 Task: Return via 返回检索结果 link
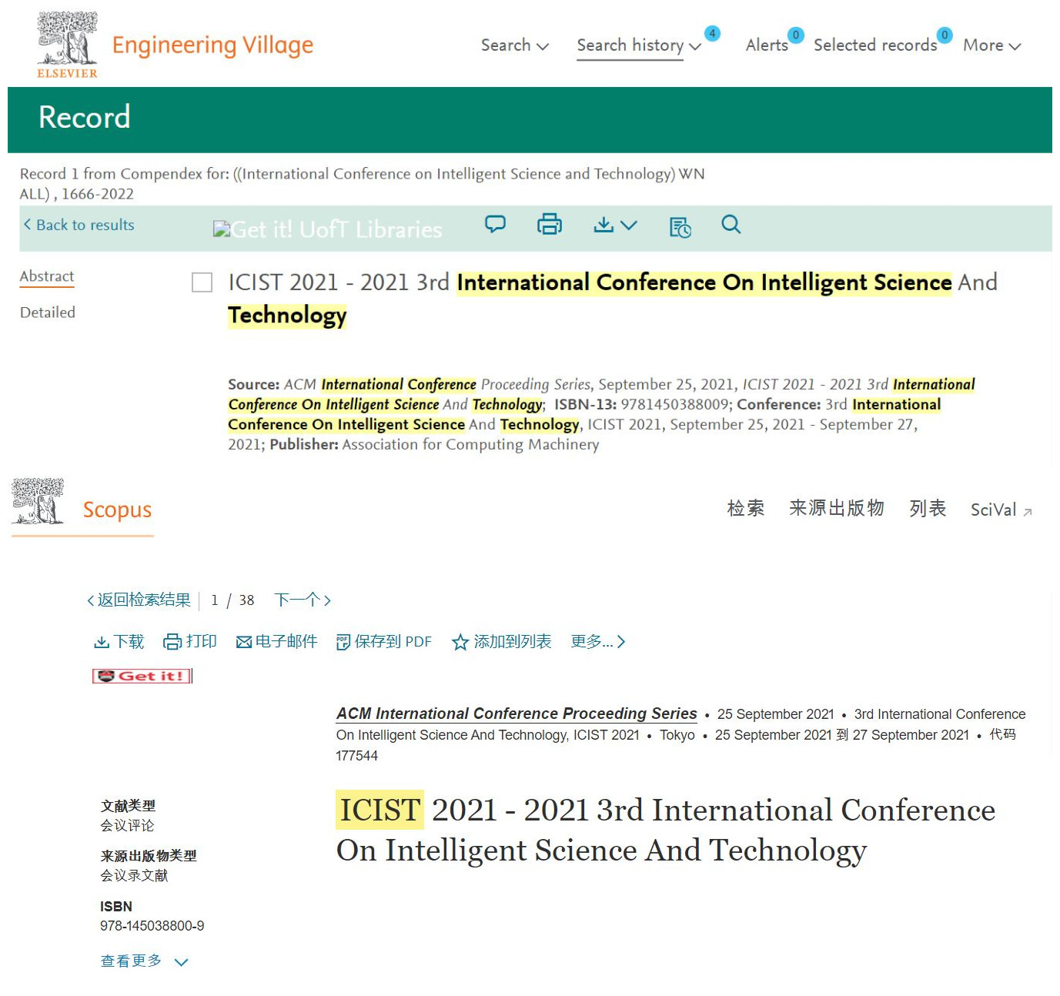(139, 600)
